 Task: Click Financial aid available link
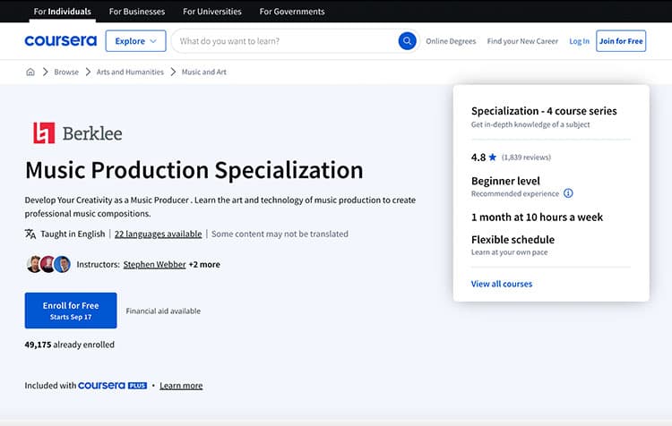[163, 311]
